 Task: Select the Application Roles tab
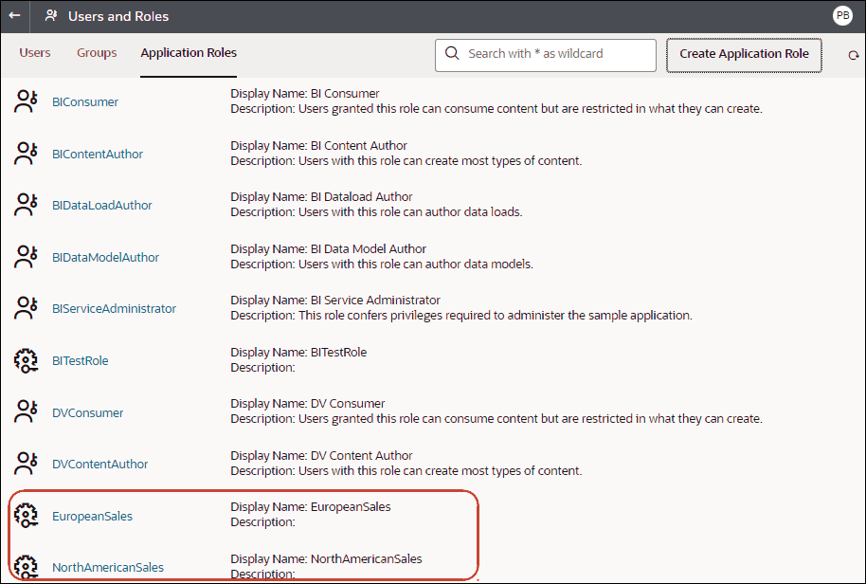[x=188, y=53]
